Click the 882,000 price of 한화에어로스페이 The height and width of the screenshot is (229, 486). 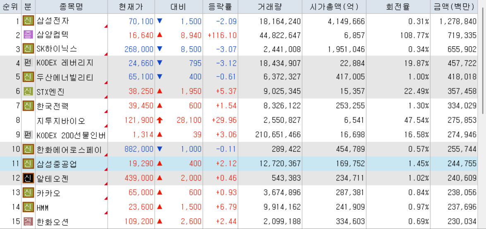click(139, 149)
